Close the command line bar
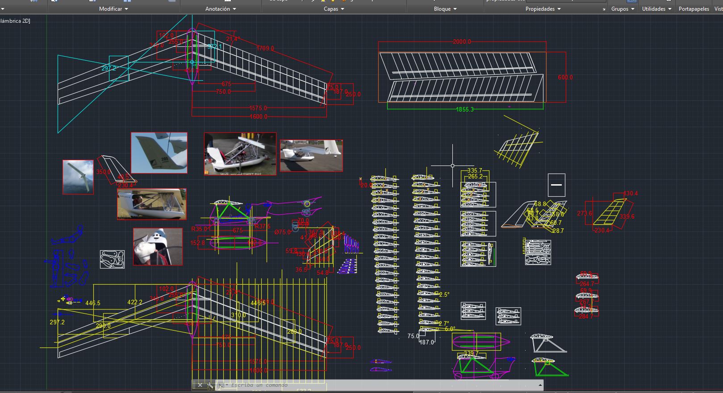Screen dimensions: 723x393 [x=200, y=385]
